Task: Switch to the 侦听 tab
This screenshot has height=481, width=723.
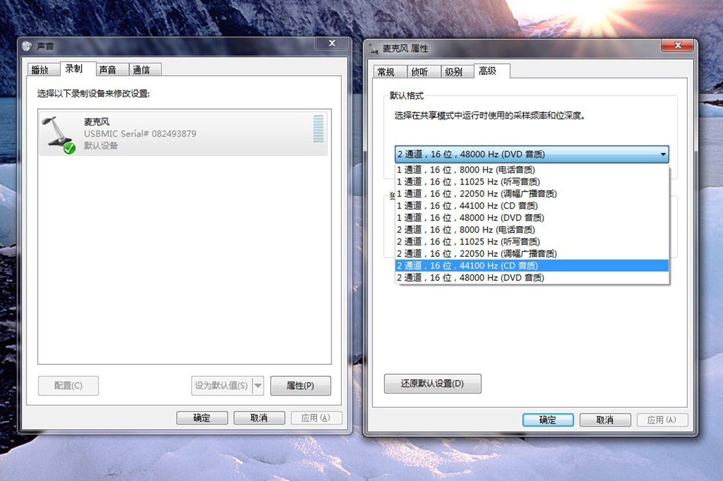Action: pyautogui.click(x=419, y=72)
